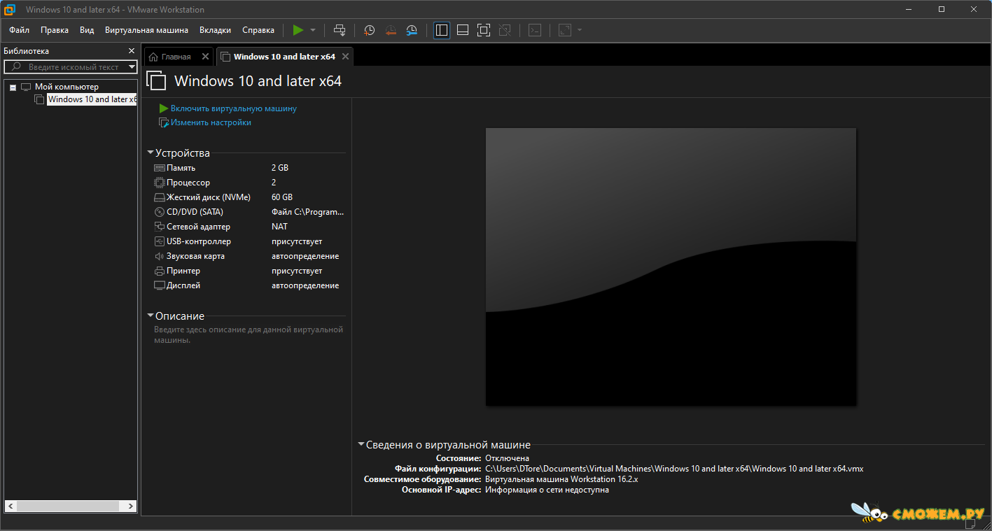Open the Виртуальная машина menu
The image size is (992, 531).
tap(146, 30)
